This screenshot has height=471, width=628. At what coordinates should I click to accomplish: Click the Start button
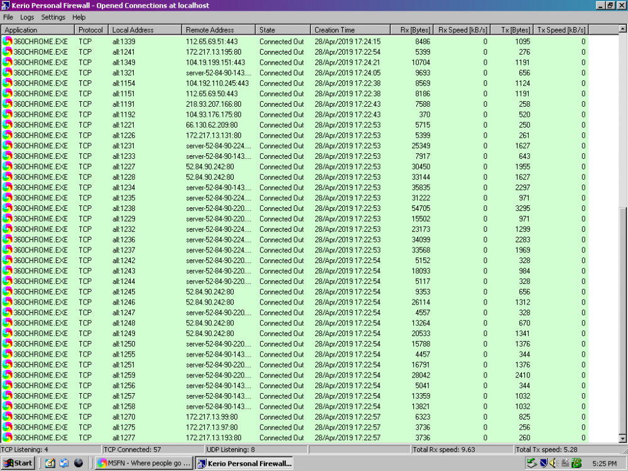(18, 463)
